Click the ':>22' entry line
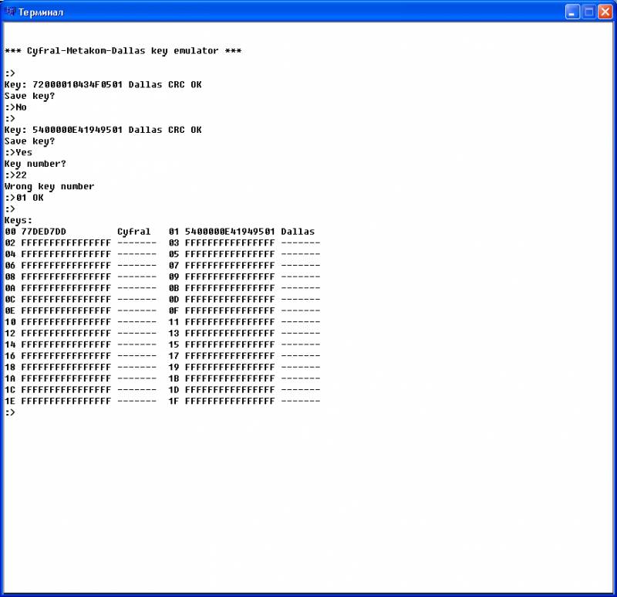The width and height of the screenshot is (617, 597). [15, 175]
